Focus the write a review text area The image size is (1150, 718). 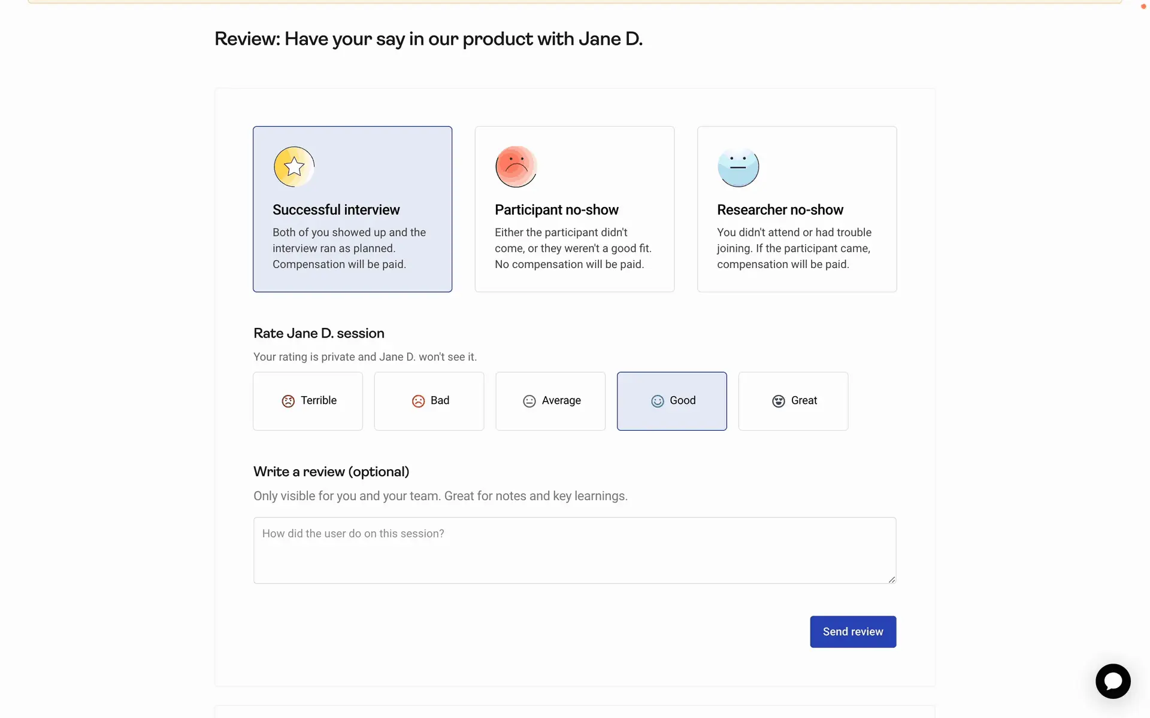coord(574,550)
